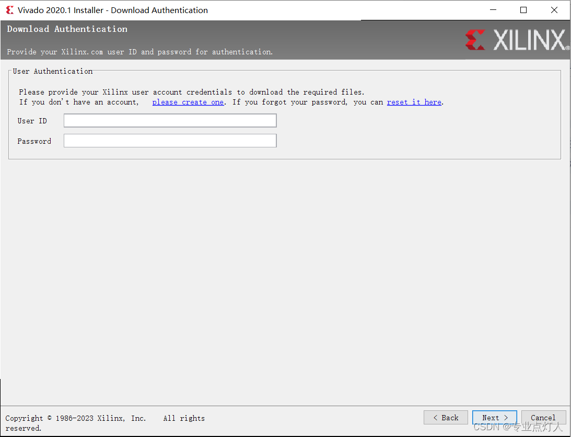Click the 'Download Authentication' heading text

pos(67,29)
